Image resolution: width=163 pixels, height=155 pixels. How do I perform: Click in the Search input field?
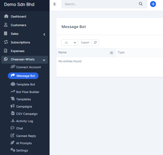[x=100, y=4]
